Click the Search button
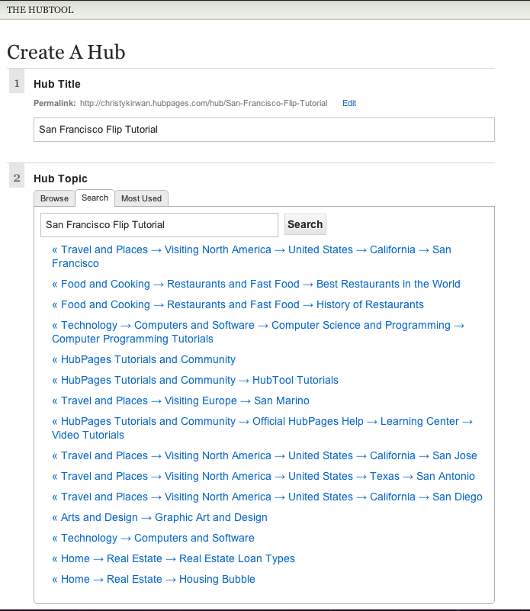The height and width of the screenshot is (611, 530). (x=304, y=224)
